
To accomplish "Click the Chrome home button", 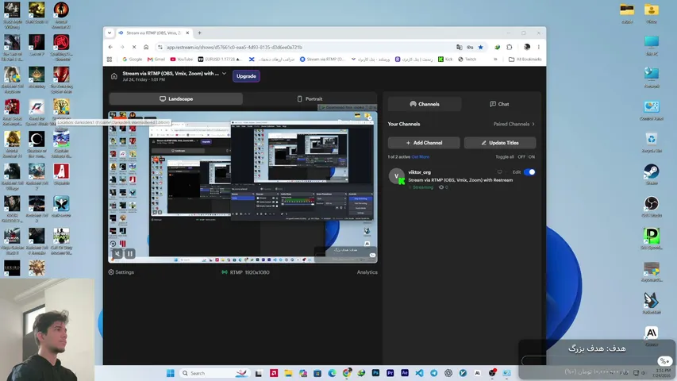I will pyautogui.click(x=146, y=47).
